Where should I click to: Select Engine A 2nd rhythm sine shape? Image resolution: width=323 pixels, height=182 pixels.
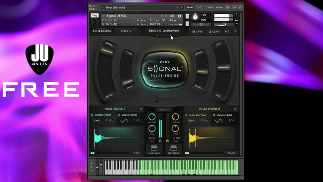[x=124, y=121]
